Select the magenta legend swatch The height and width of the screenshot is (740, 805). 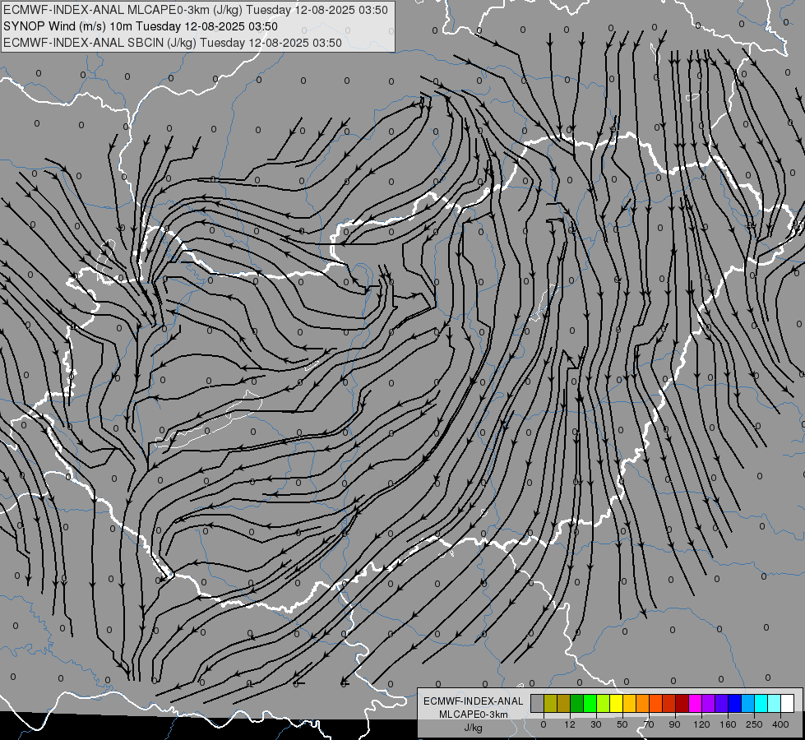696,703
